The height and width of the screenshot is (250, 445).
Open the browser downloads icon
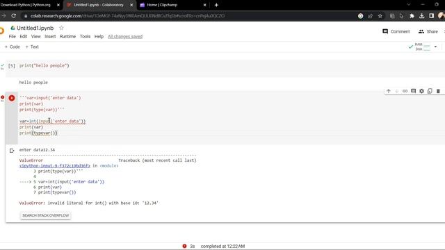point(422,16)
